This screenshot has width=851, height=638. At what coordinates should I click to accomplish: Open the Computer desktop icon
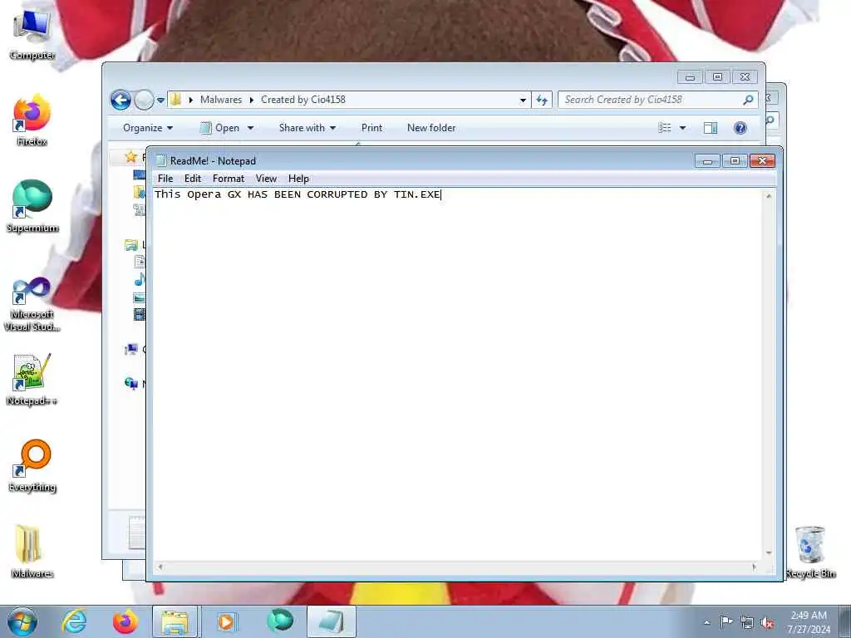click(32, 35)
